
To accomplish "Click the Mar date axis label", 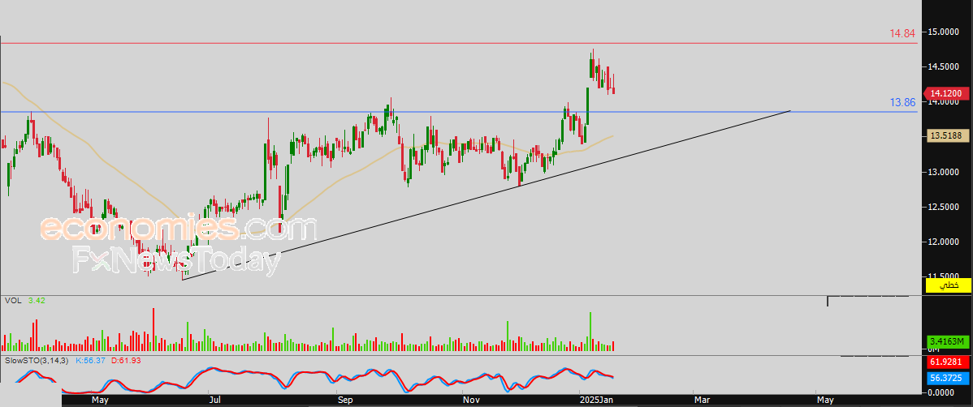I will click(x=701, y=401).
